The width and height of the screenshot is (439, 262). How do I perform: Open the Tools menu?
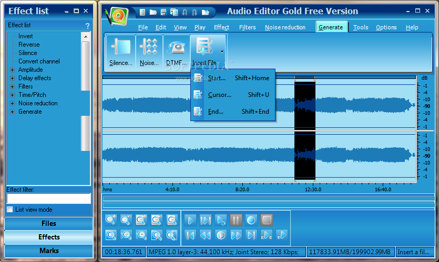pyautogui.click(x=361, y=27)
